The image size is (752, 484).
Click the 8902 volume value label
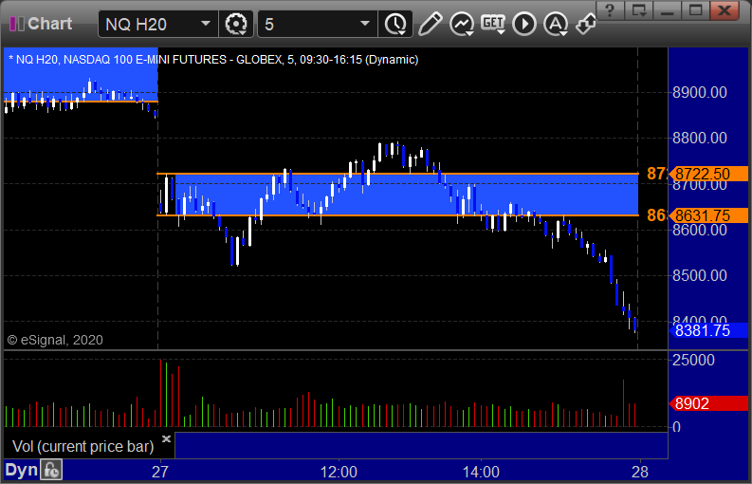708,404
